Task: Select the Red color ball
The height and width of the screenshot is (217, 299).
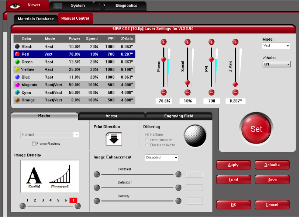Action: (17, 54)
